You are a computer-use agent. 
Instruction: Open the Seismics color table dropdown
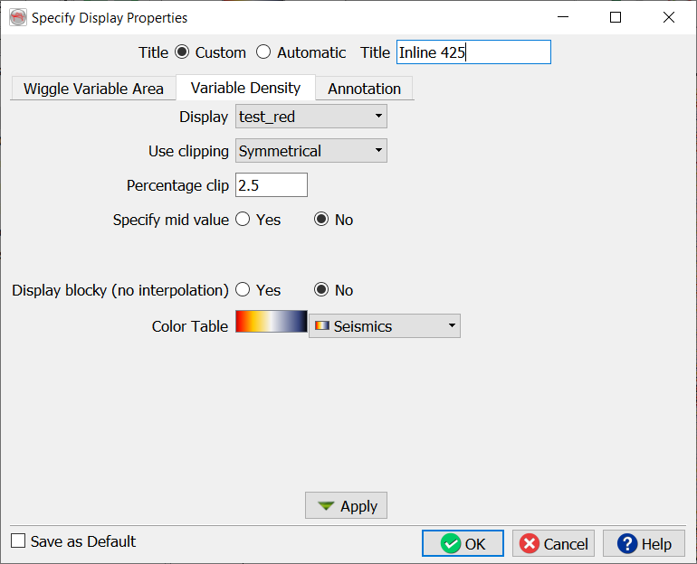pos(385,326)
